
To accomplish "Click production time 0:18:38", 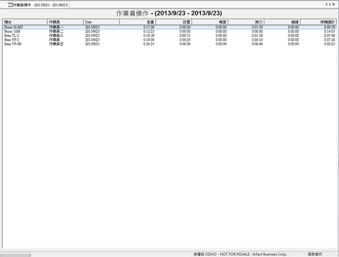I will pyautogui.click(x=149, y=36).
